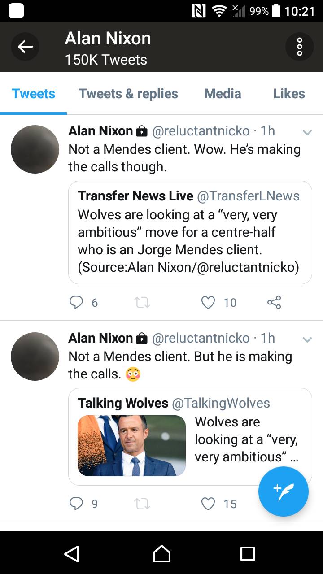This screenshot has width=323, height=574.
Task: Tap reply icon on first tweet
Action: pyautogui.click(x=76, y=303)
